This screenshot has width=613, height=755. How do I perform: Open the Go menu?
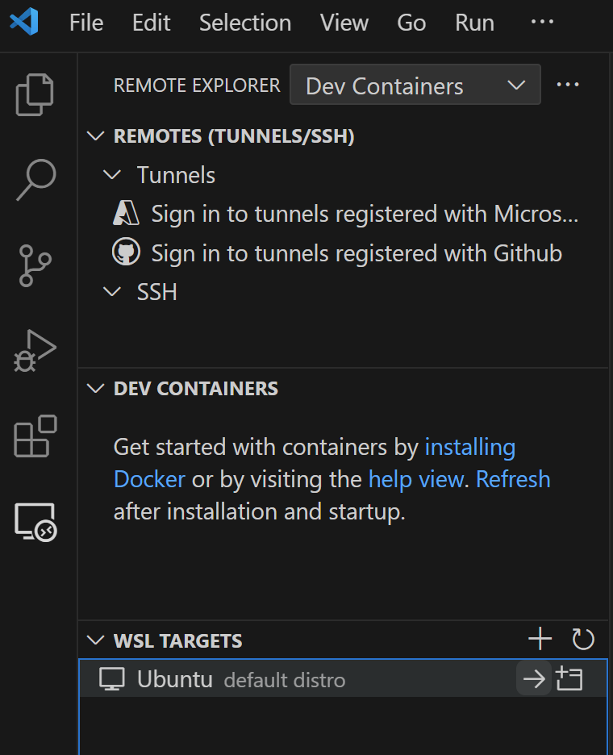[411, 23]
